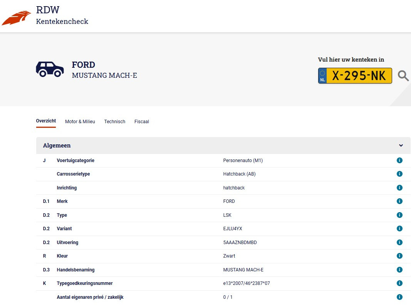The image size is (411, 308).
Task: Click the MUSTANG MACH-E banner subtitle
Action: pyautogui.click(x=104, y=75)
